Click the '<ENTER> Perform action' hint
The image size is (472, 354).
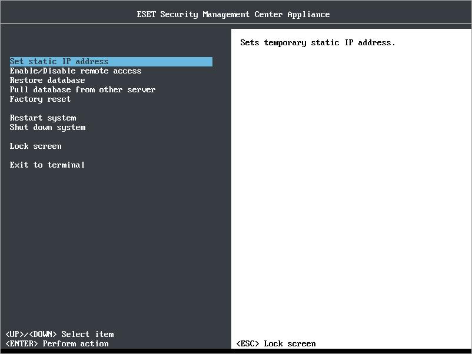[x=57, y=343]
